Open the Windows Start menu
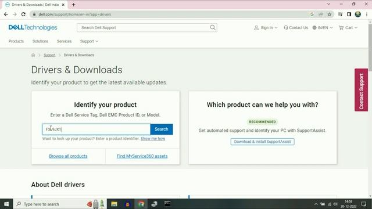 (6, 204)
